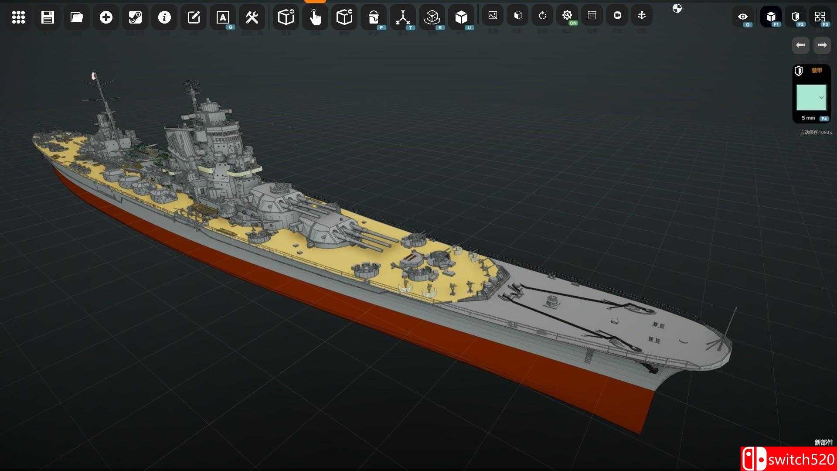Click the mint green armor color swatch
The width and height of the screenshot is (837, 471).
coord(808,98)
